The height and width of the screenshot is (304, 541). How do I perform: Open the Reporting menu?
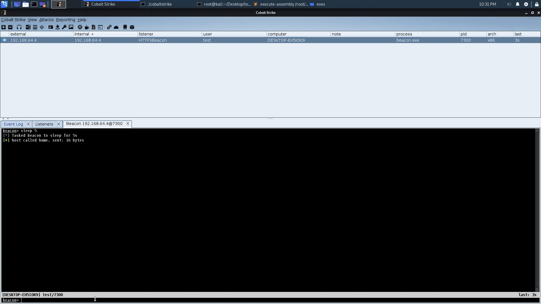pyautogui.click(x=66, y=20)
